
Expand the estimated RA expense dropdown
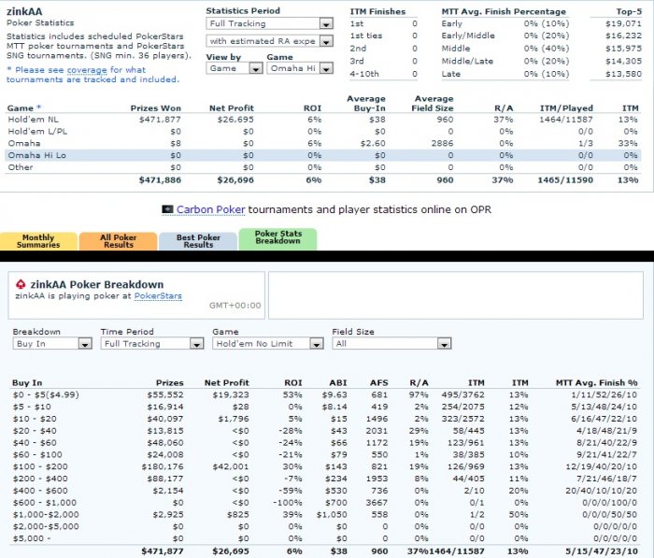tap(269, 41)
